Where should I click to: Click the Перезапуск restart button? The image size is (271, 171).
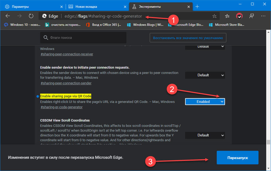click(237, 157)
